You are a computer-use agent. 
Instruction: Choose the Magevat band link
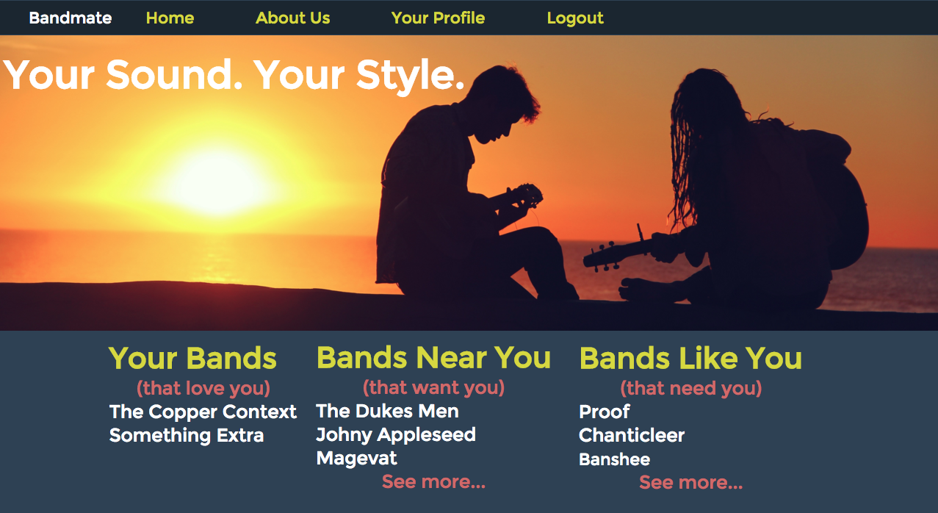pos(356,458)
